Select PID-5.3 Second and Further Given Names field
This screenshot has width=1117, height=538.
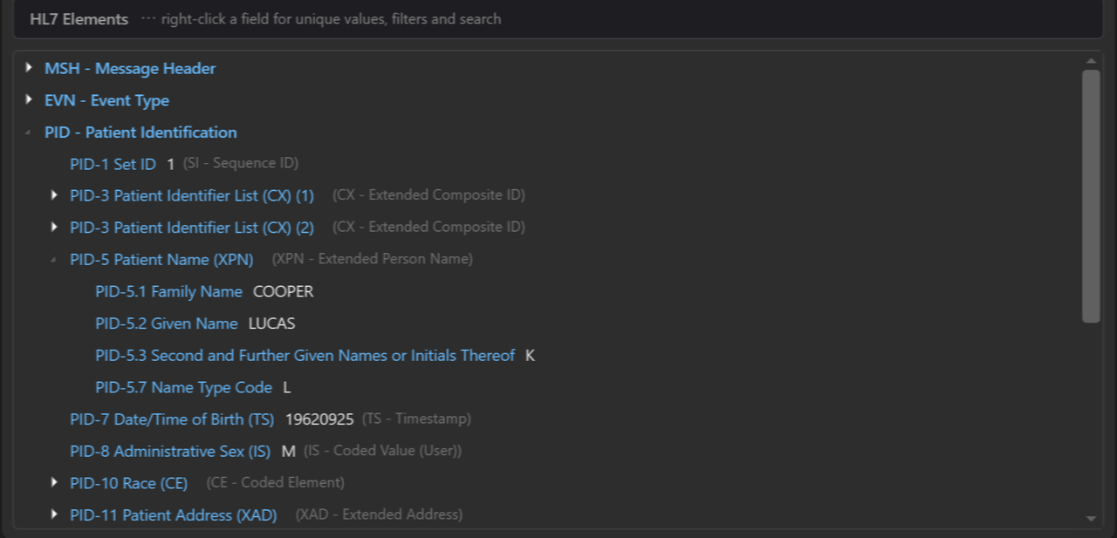(305, 356)
